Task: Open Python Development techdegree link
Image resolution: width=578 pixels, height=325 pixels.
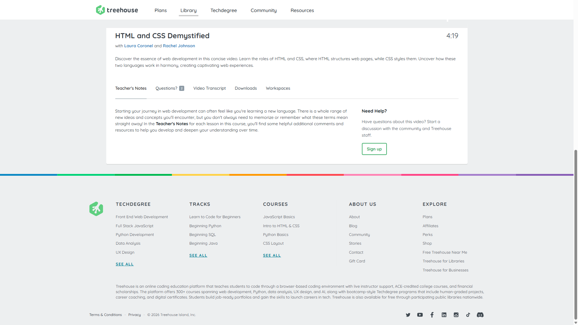Action: (135, 234)
